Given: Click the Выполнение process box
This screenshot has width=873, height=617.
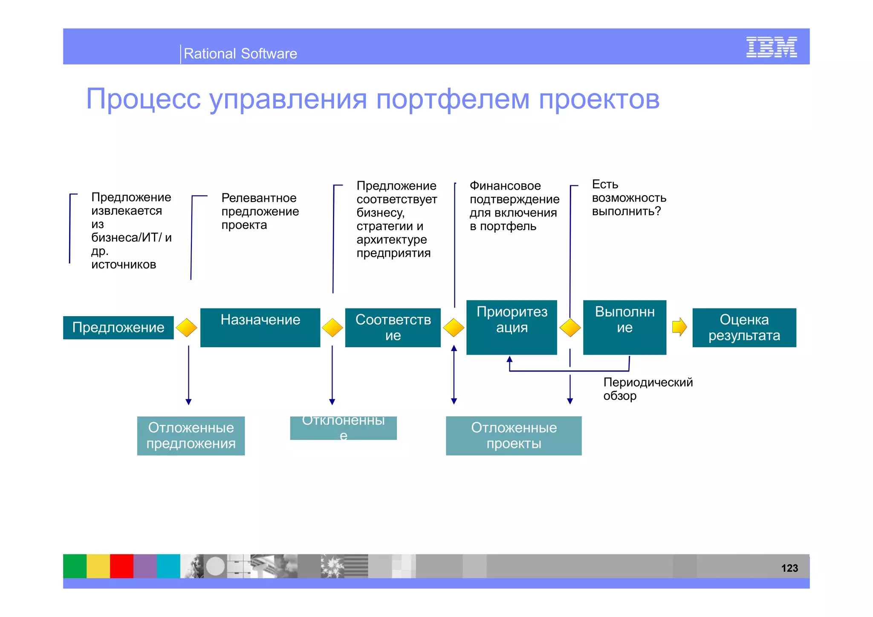Looking at the screenshot, I should tap(624, 327).
